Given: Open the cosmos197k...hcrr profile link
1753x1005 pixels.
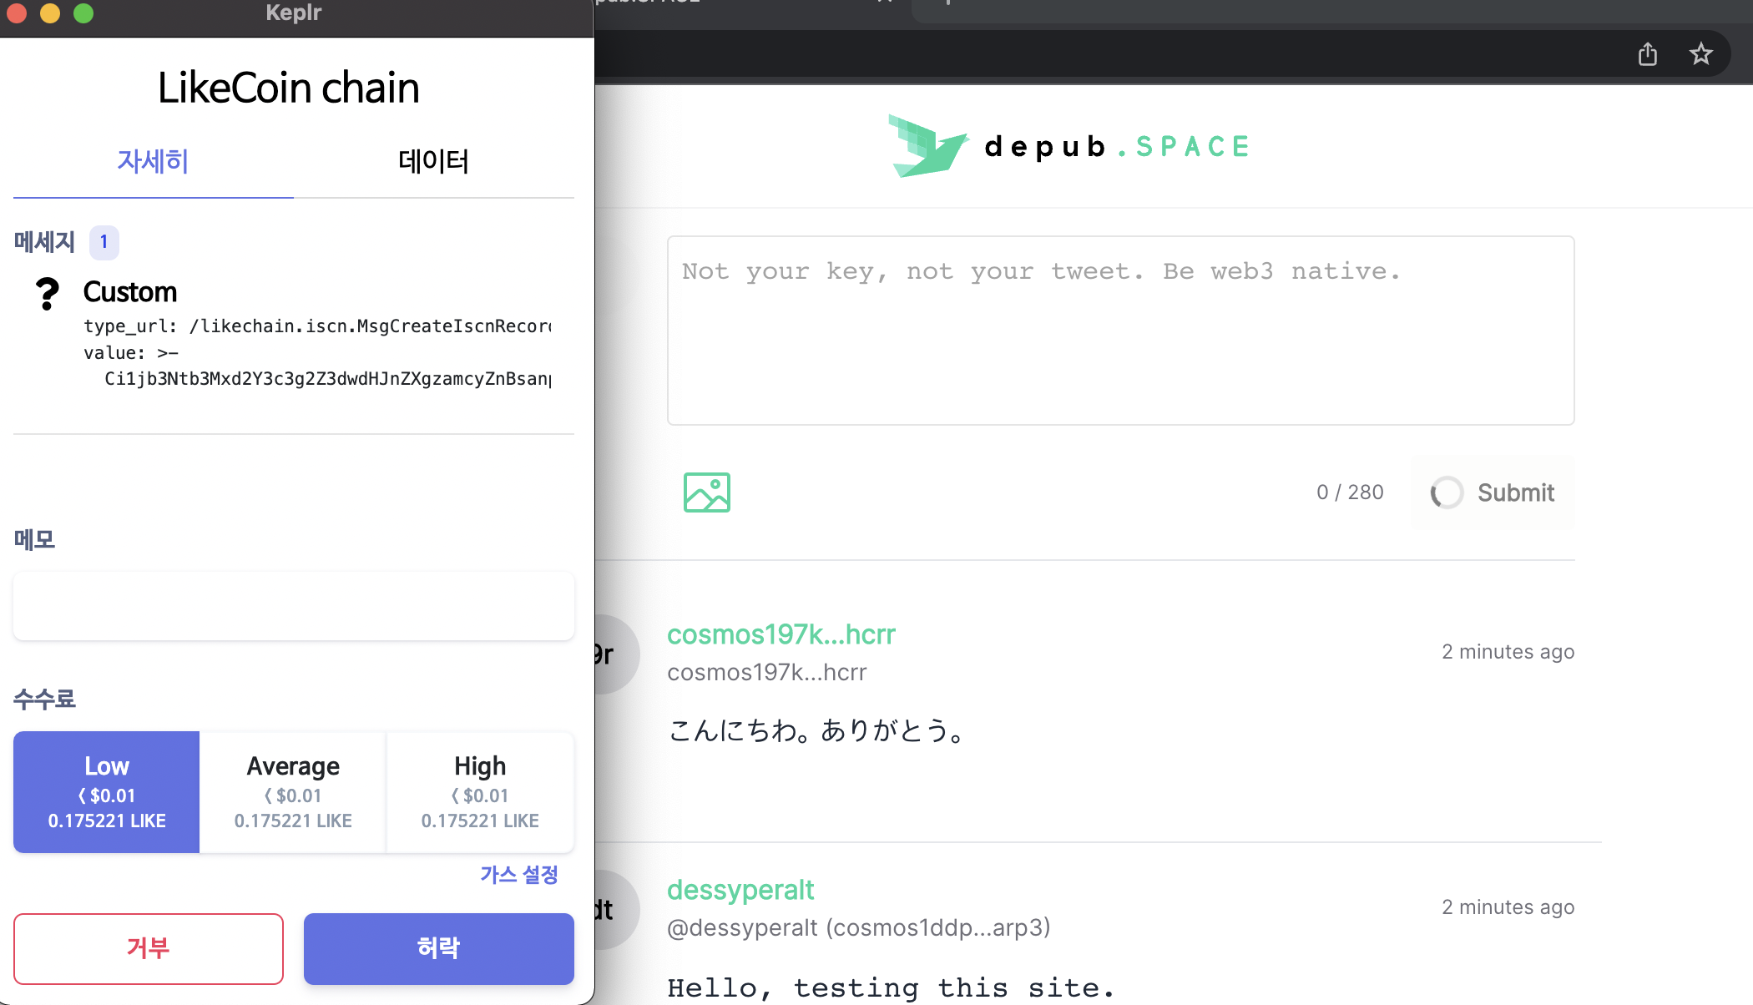Looking at the screenshot, I should (781, 634).
